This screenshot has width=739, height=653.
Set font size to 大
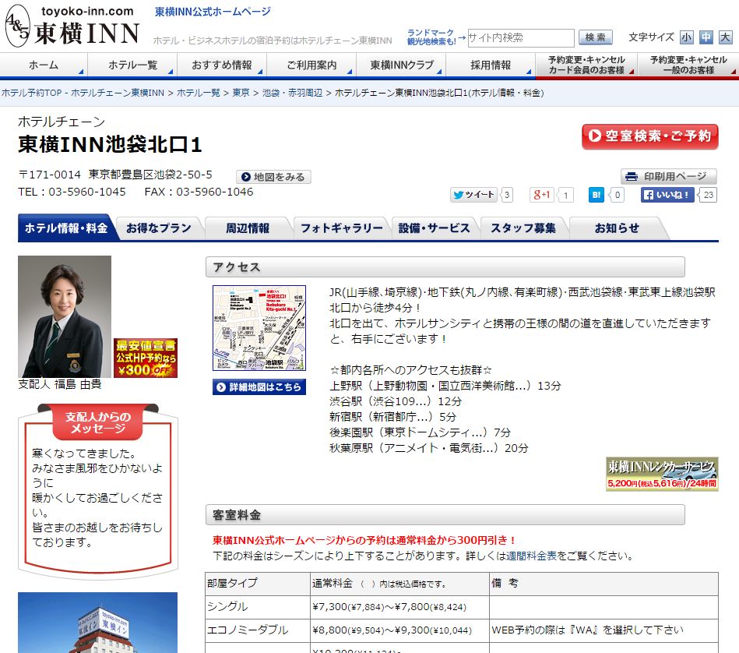(x=725, y=37)
